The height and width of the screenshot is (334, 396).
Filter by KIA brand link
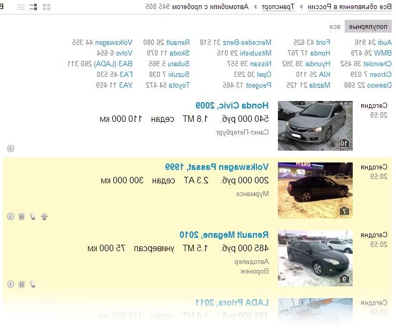point(324,74)
